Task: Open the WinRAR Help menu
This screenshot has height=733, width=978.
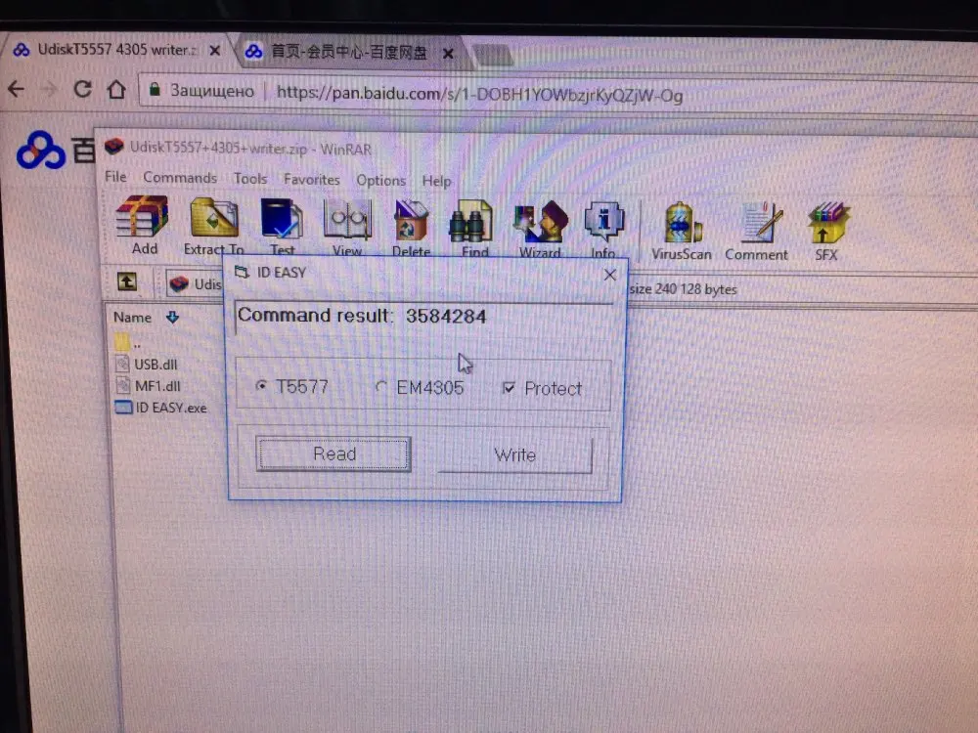Action: (436, 181)
